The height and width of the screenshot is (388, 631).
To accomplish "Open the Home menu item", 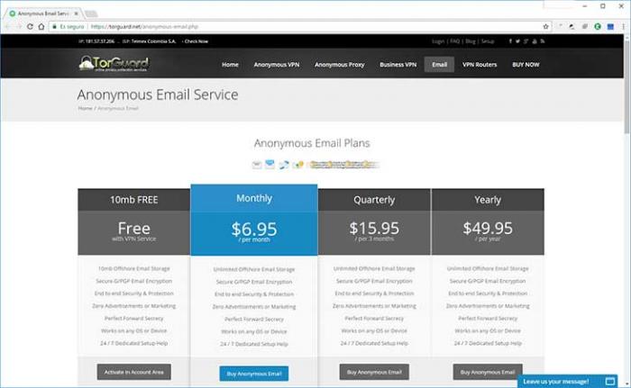I will coord(230,64).
